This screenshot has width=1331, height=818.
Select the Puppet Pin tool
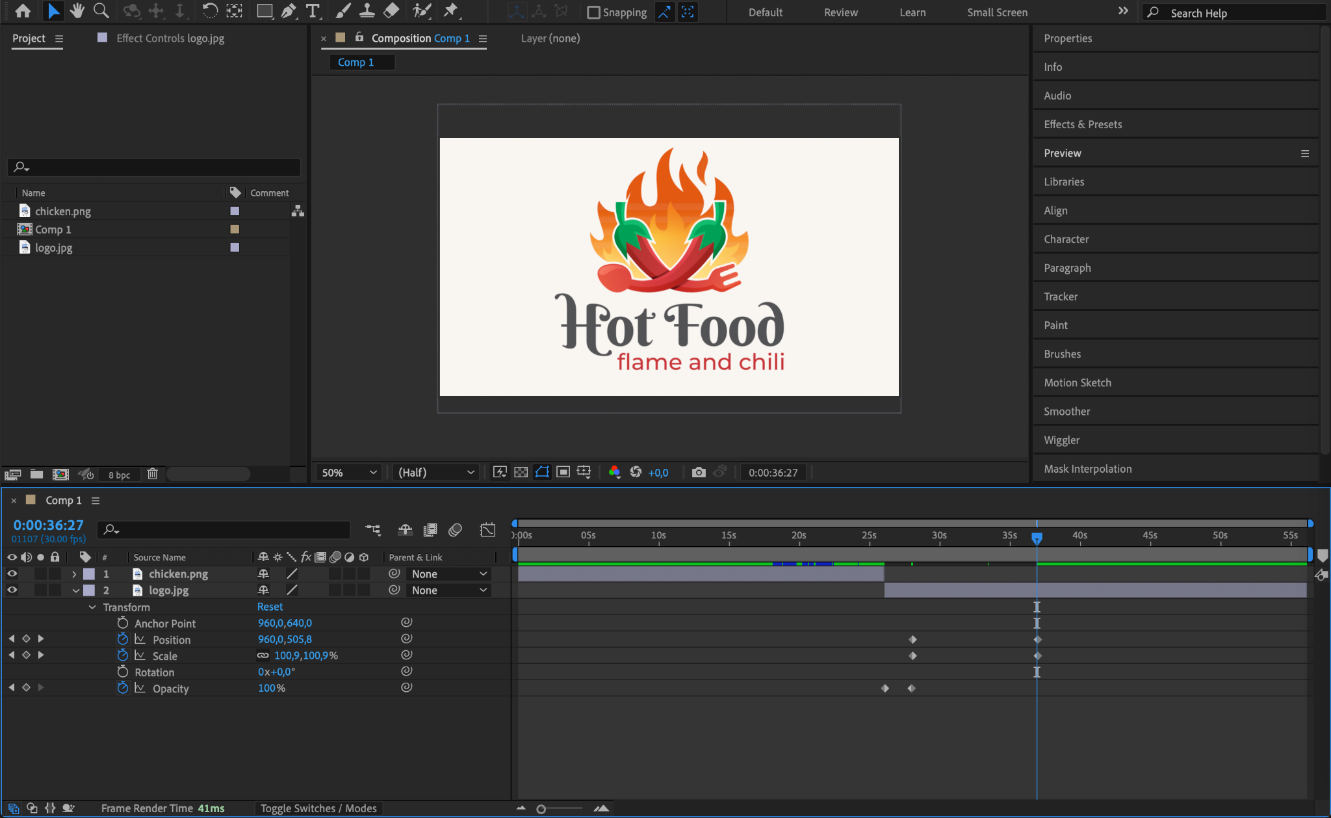pyautogui.click(x=450, y=11)
